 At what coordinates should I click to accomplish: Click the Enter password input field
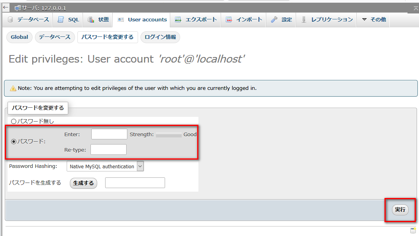pos(109,134)
